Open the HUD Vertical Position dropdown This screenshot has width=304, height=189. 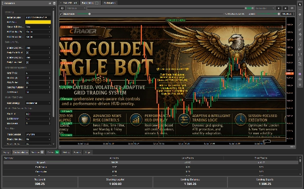tap(38, 31)
